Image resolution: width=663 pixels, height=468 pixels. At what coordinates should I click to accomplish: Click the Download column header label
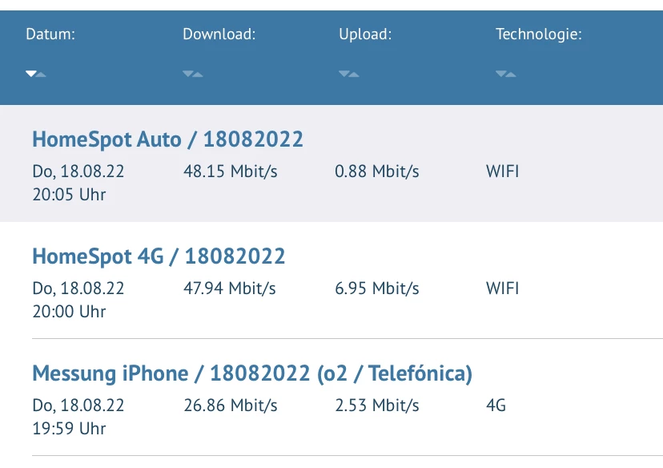[219, 34]
